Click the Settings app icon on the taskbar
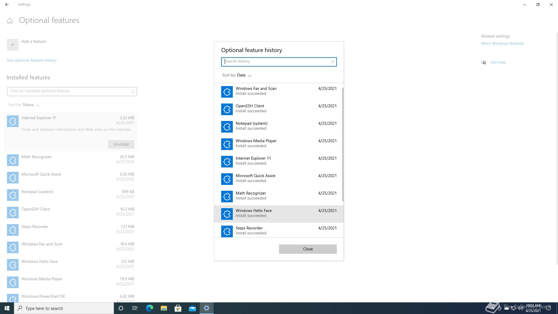This screenshot has width=558, height=314. coord(206,308)
